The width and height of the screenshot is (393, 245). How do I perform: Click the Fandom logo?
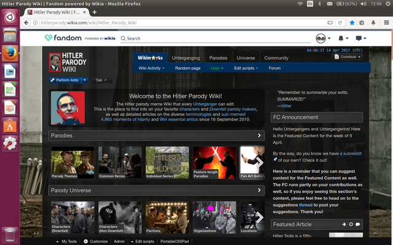[63, 38]
